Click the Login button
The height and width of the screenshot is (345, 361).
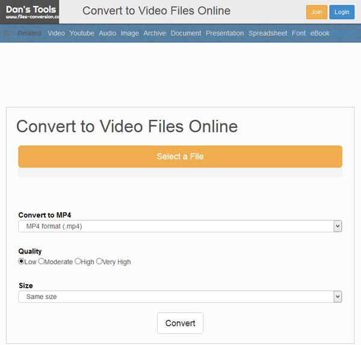pyautogui.click(x=342, y=12)
